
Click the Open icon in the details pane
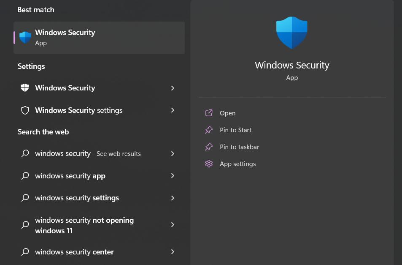pos(209,113)
